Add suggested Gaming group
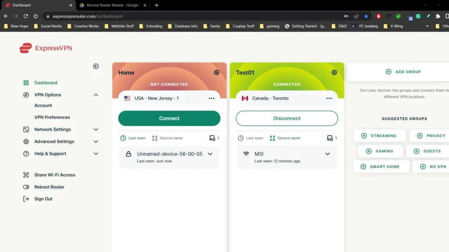449x252 pixels. tap(381, 151)
